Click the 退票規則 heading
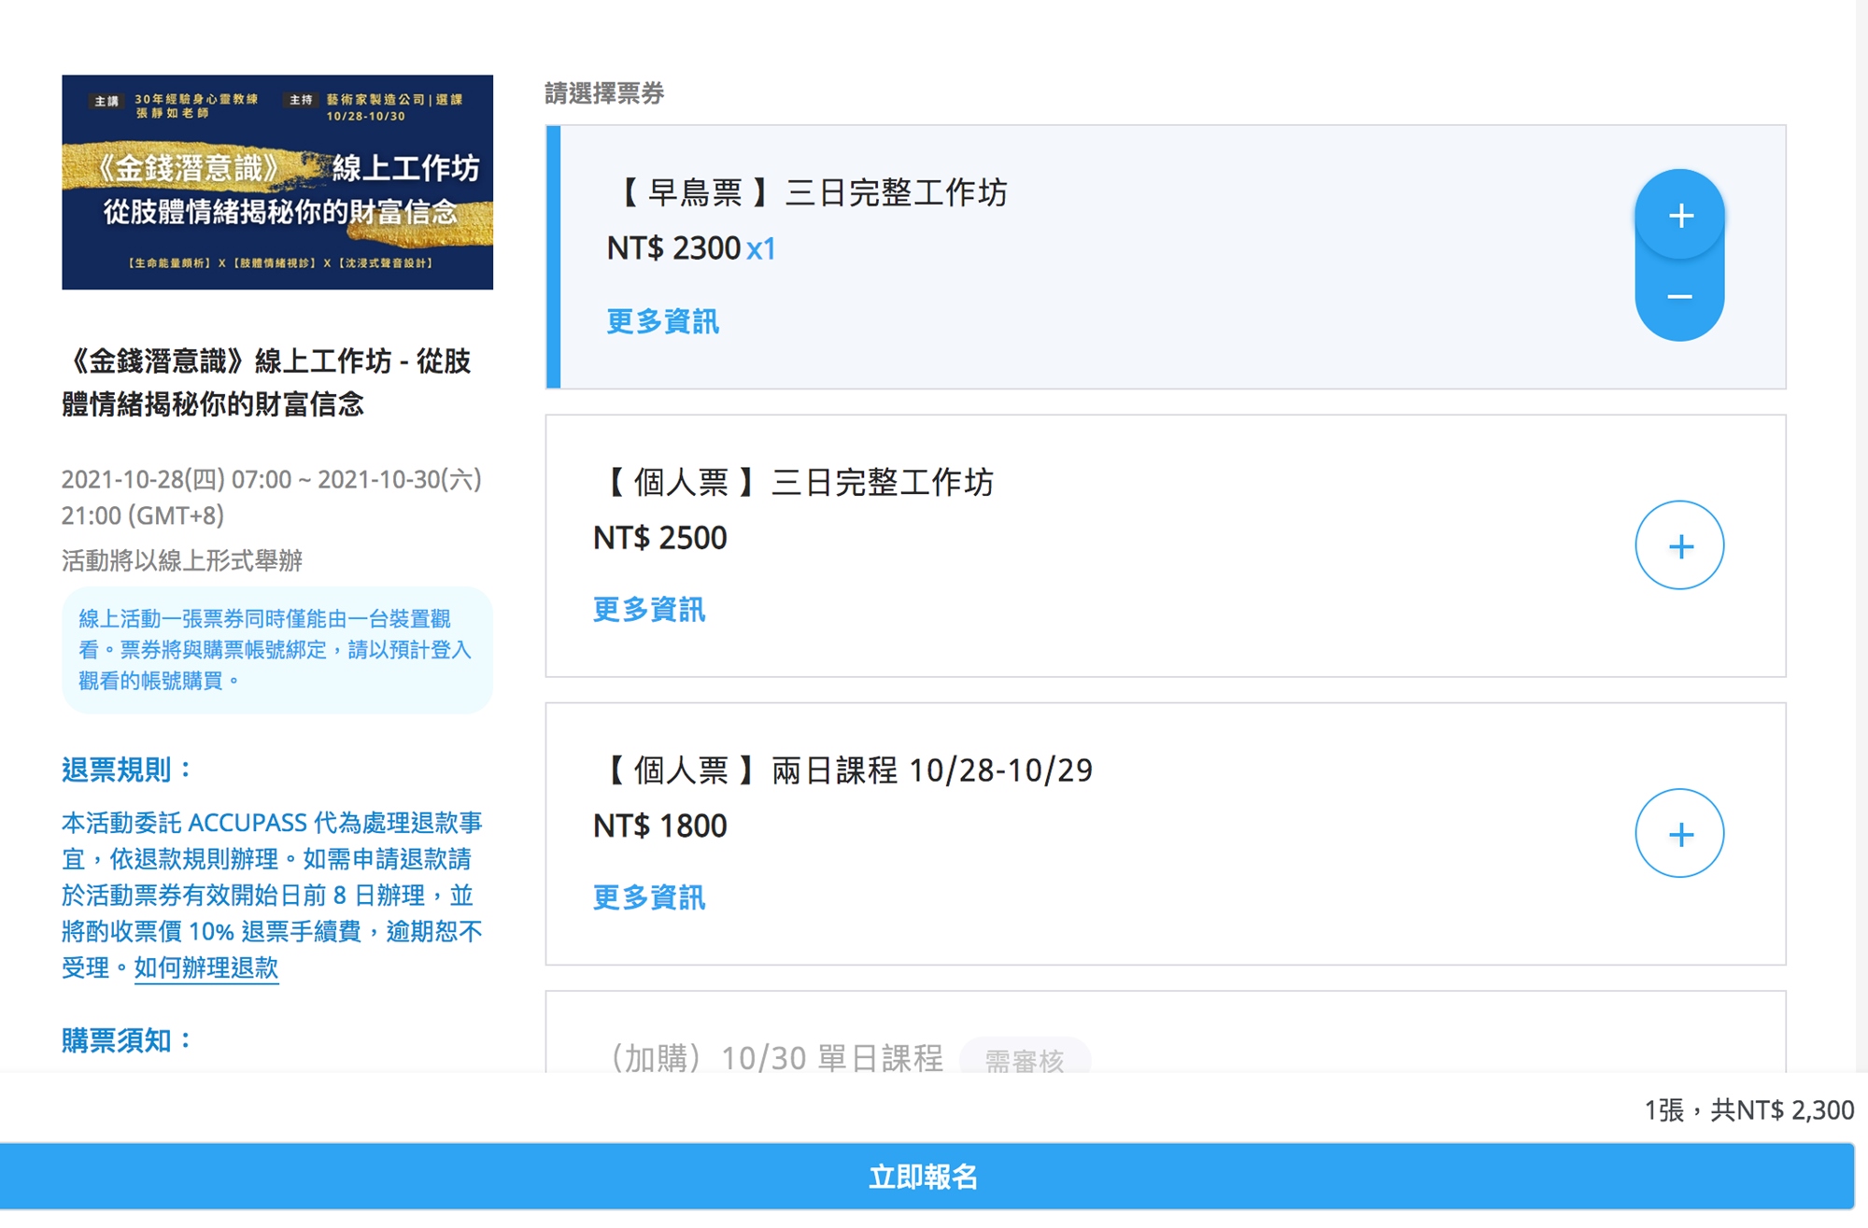1868x1228 pixels. (126, 769)
